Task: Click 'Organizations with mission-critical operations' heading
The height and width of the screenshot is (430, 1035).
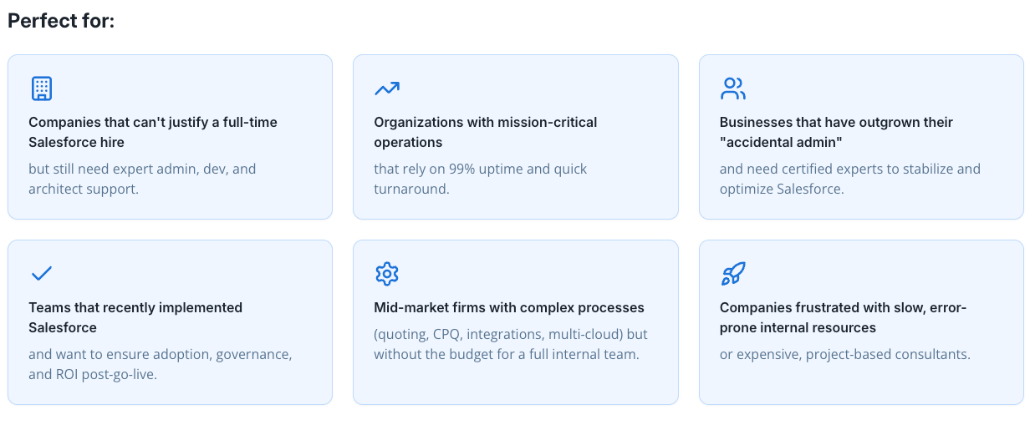Action: pyautogui.click(x=485, y=132)
